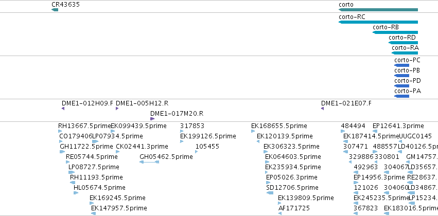Select the 105455 EST arrow glyph
Screen dimensions: 438x216
point(197,152)
